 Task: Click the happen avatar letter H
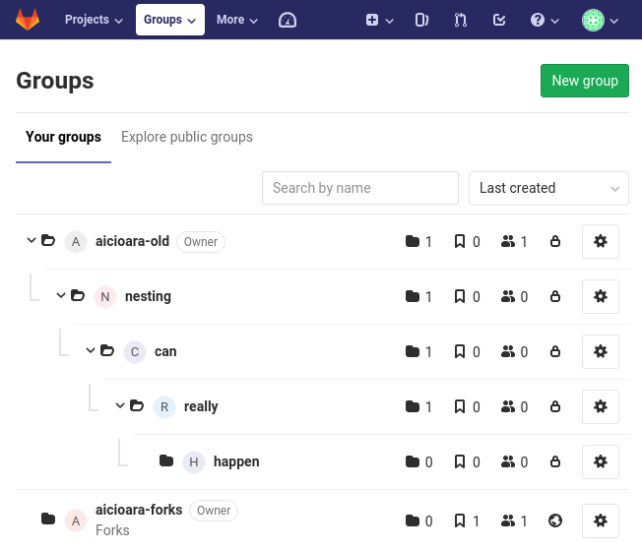pyautogui.click(x=194, y=462)
